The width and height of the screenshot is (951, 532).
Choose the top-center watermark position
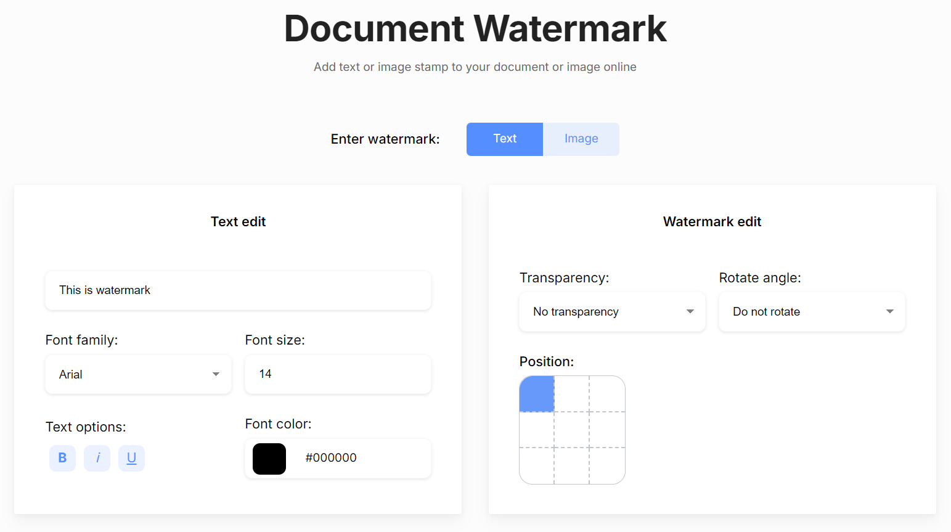coord(572,395)
